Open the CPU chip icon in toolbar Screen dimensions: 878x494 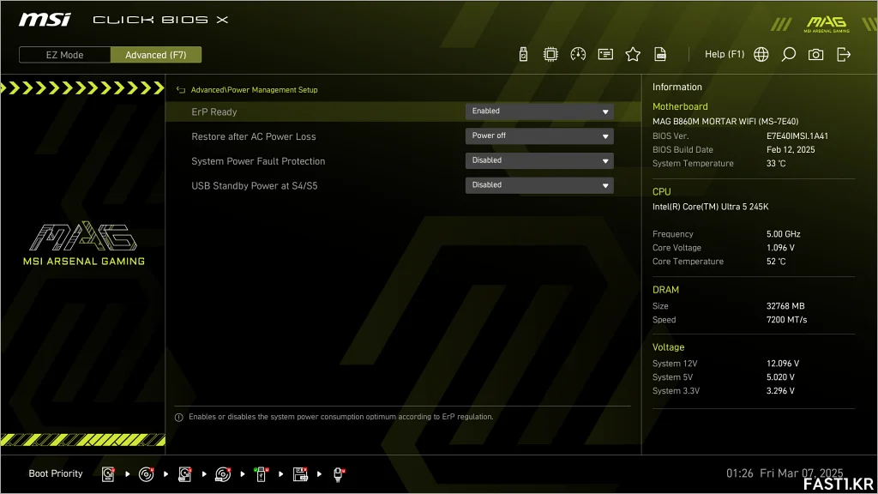click(x=550, y=54)
